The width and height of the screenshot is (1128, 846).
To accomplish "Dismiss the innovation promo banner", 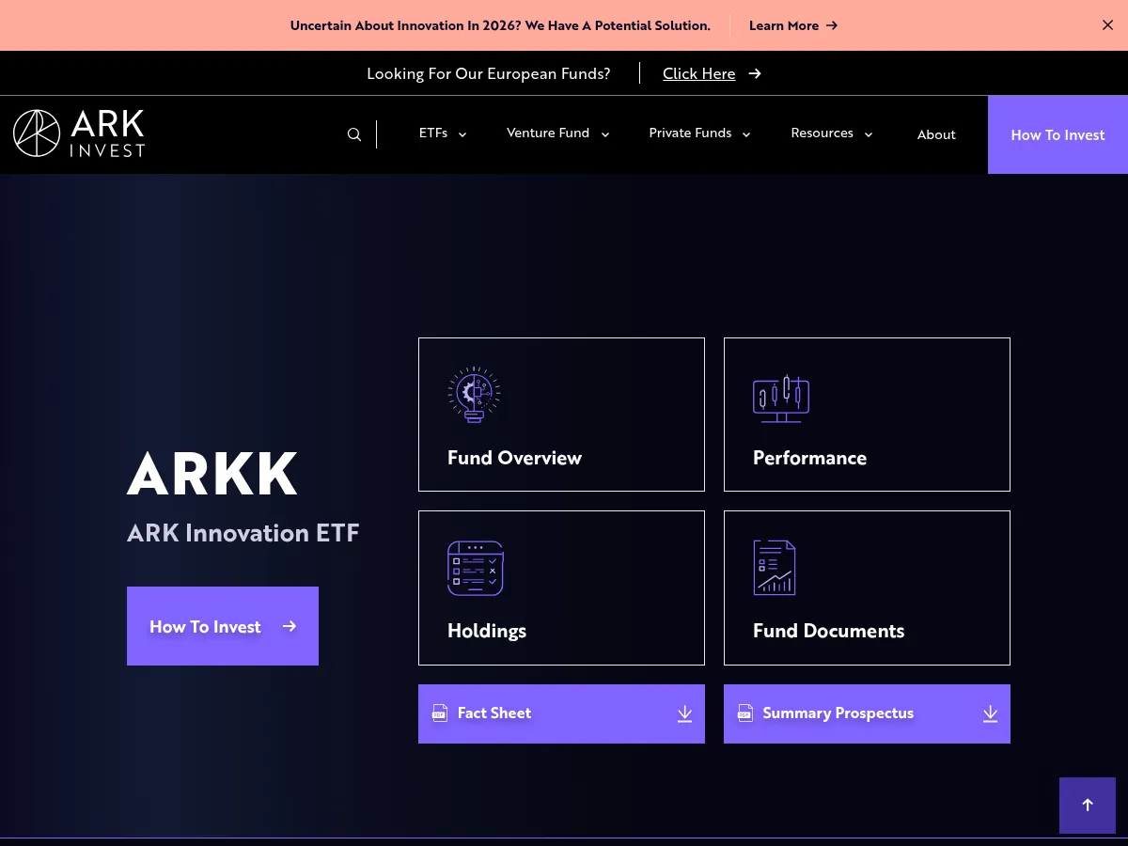I will point(1107,24).
